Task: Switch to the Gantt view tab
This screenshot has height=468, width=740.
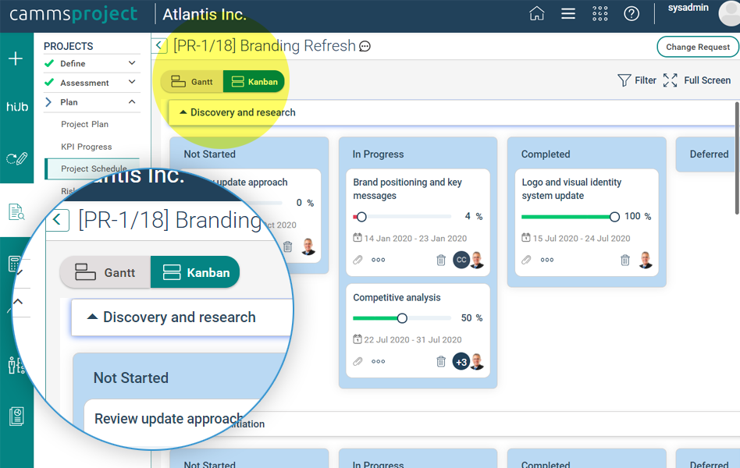Action: tap(192, 82)
